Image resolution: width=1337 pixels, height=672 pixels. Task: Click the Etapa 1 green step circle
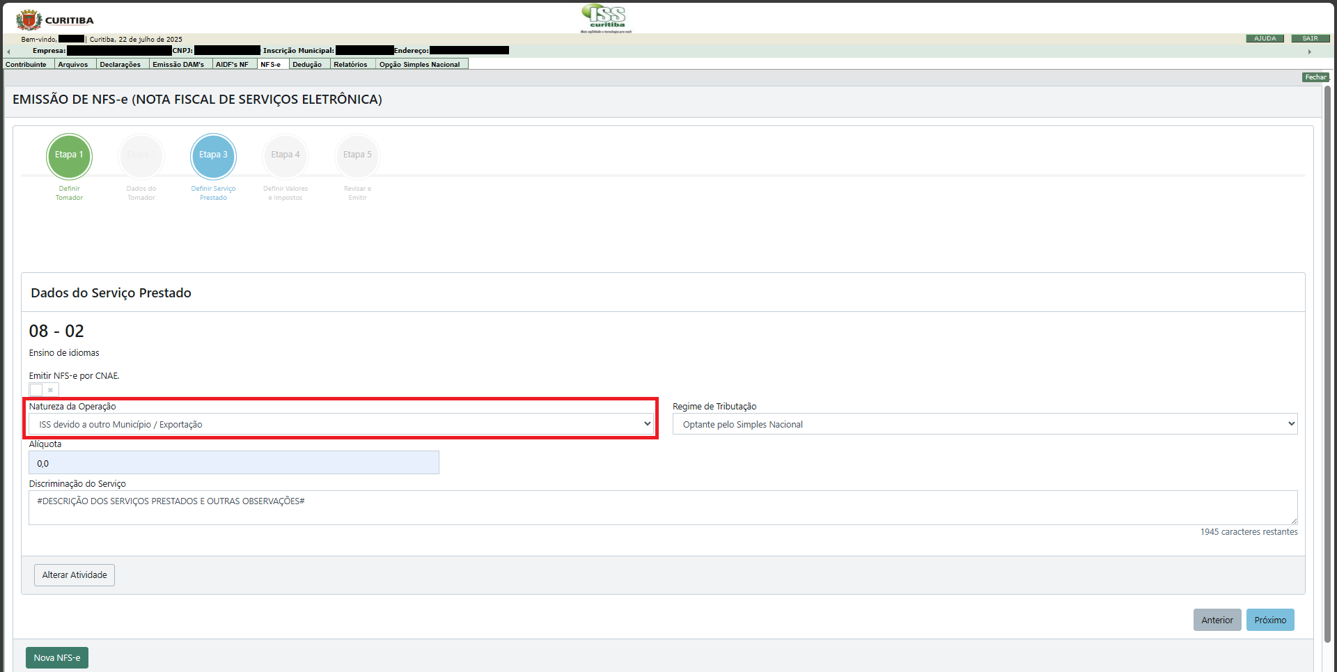click(x=69, y=155)
